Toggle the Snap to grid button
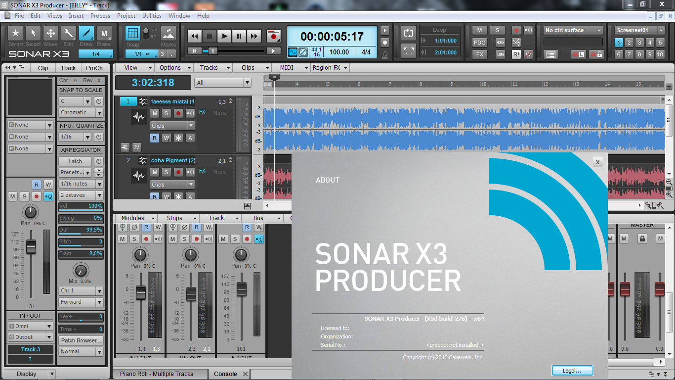The image size is (675, 380). click(132, 34)
